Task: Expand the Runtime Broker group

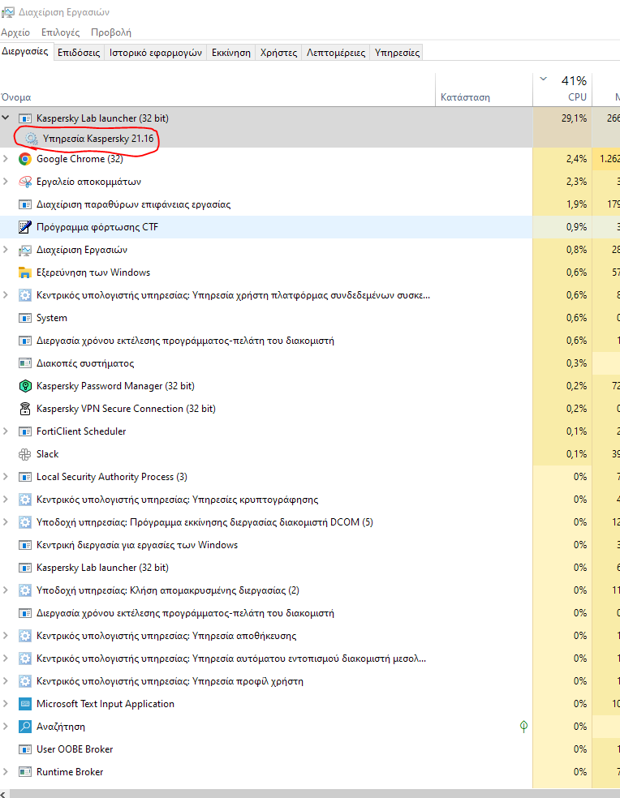Action: click(6, 772)
